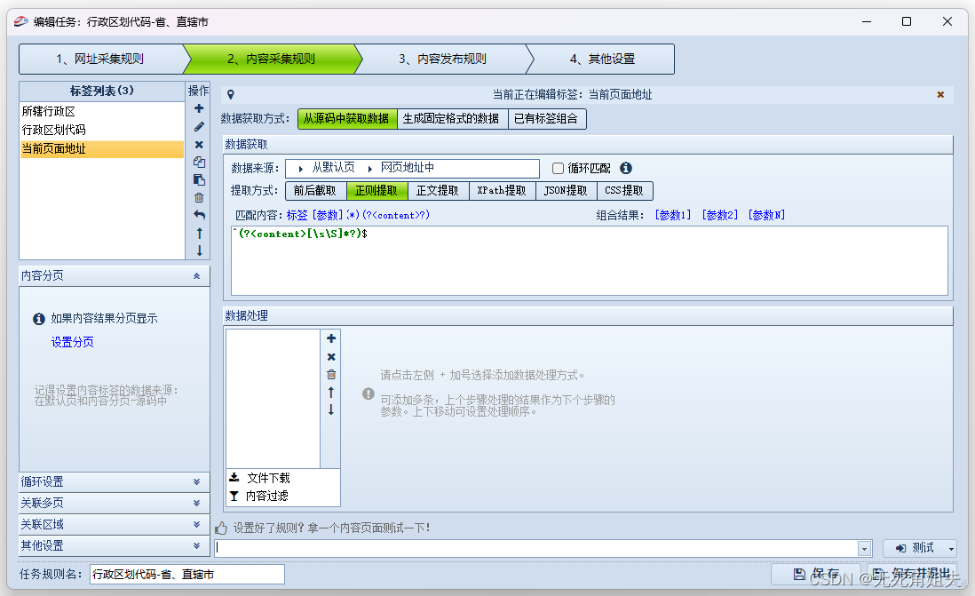Choose XPath提取 extraction method
This screenshot has width=975, height=596.
click(503, 190)
